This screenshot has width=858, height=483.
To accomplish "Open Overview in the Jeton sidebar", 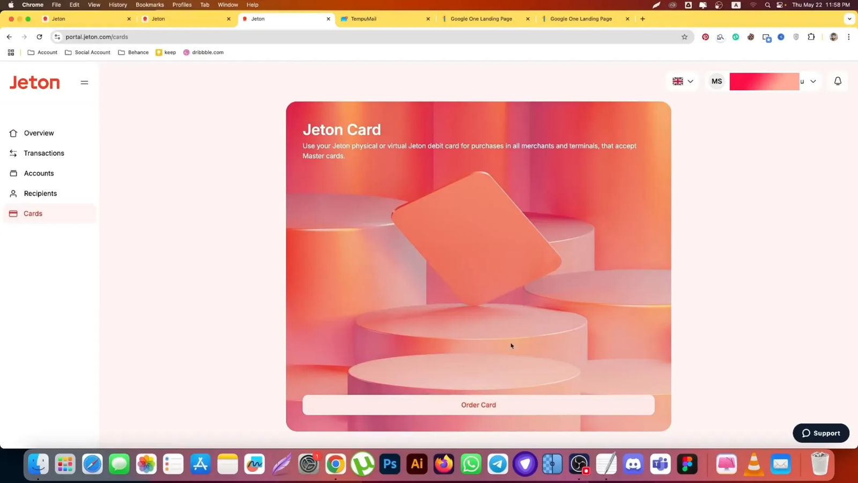I will 39,133.
